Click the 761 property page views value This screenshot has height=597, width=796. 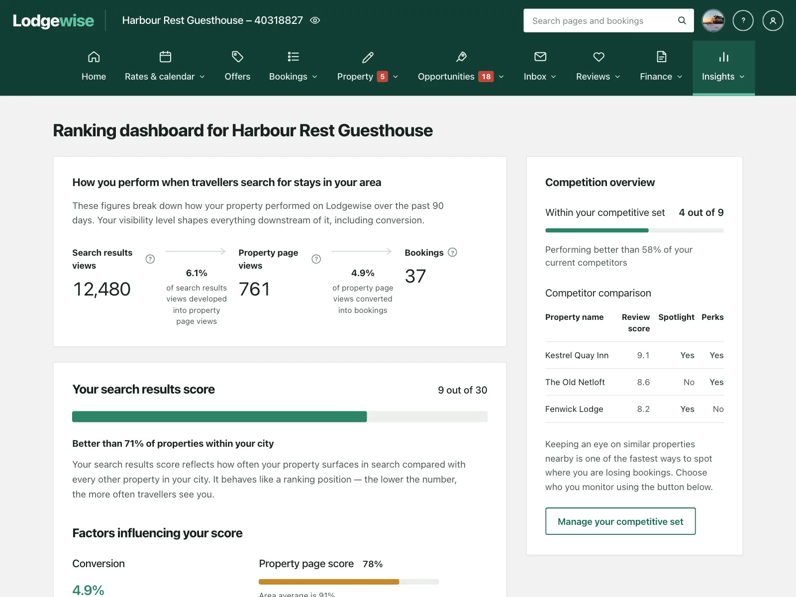point(254,289)
